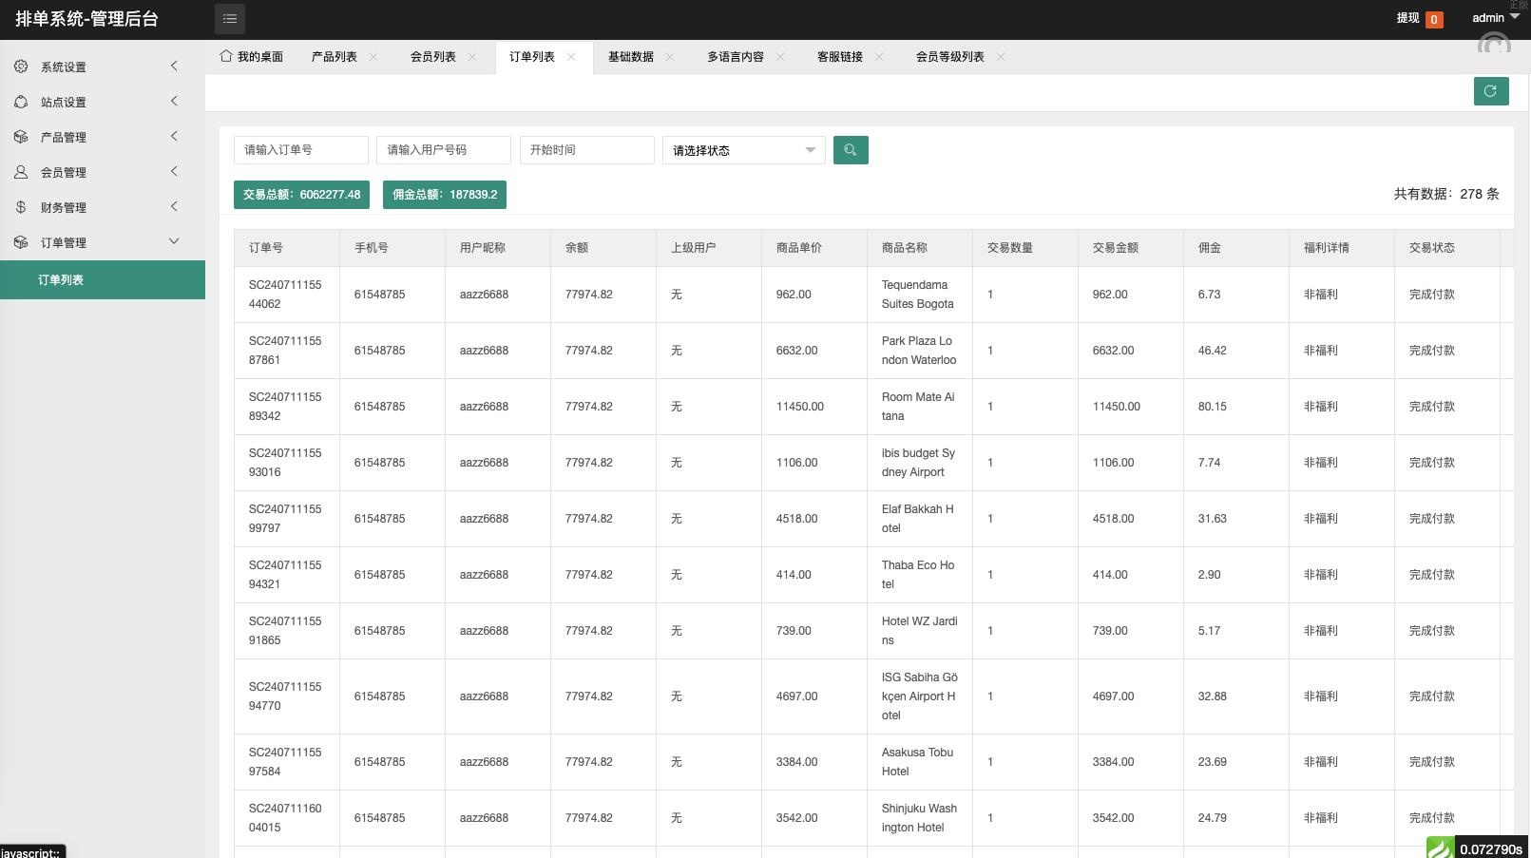Image resolution: width=1531 pixels, height=858 pixels.
Task: Click the order number input field
Action: pyautogui.click(x=300, y=150)
